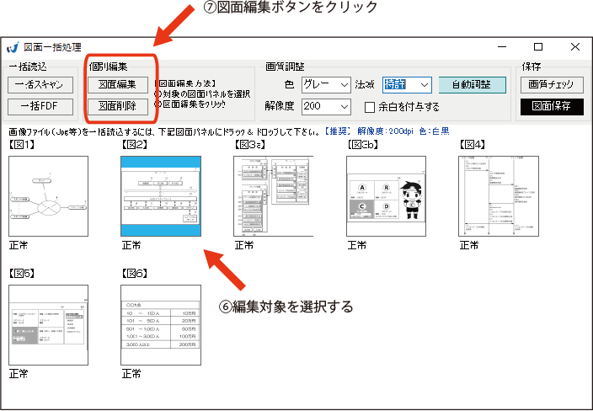
Task: Select the 図5 drawing thumbnail
Action: (48, 324)
